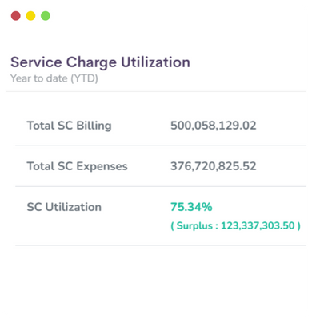Select the Service Charge Utilization heading
Screen dimensions: 312x323
(100, 62)
